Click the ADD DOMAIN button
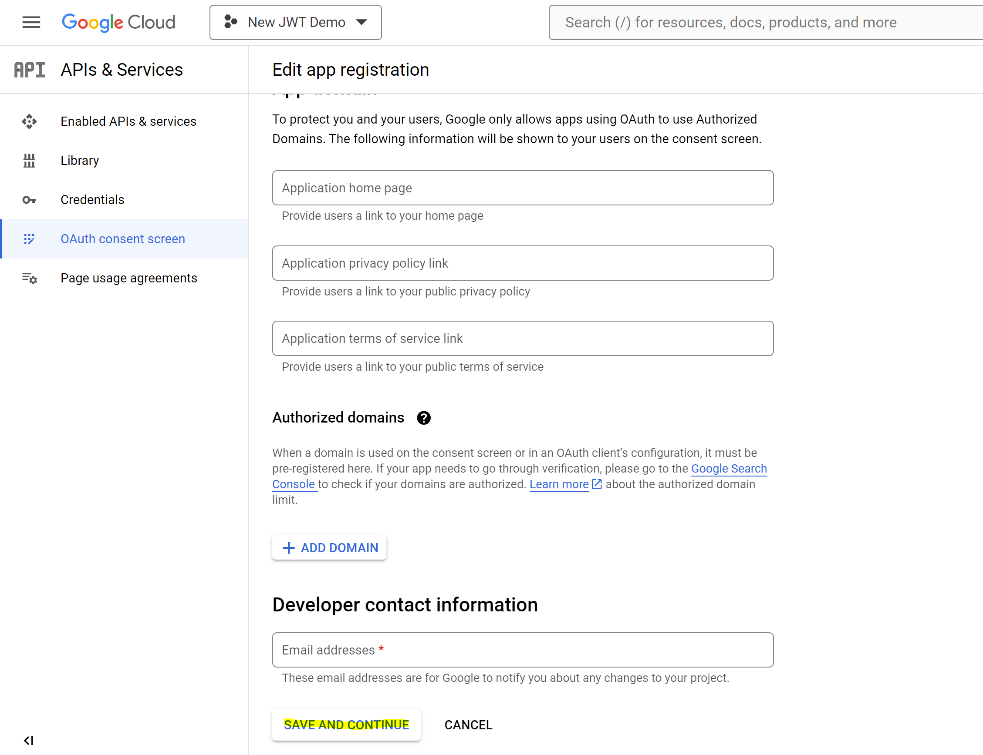This screenshot has height=755, width=983. tap(329, 547)
